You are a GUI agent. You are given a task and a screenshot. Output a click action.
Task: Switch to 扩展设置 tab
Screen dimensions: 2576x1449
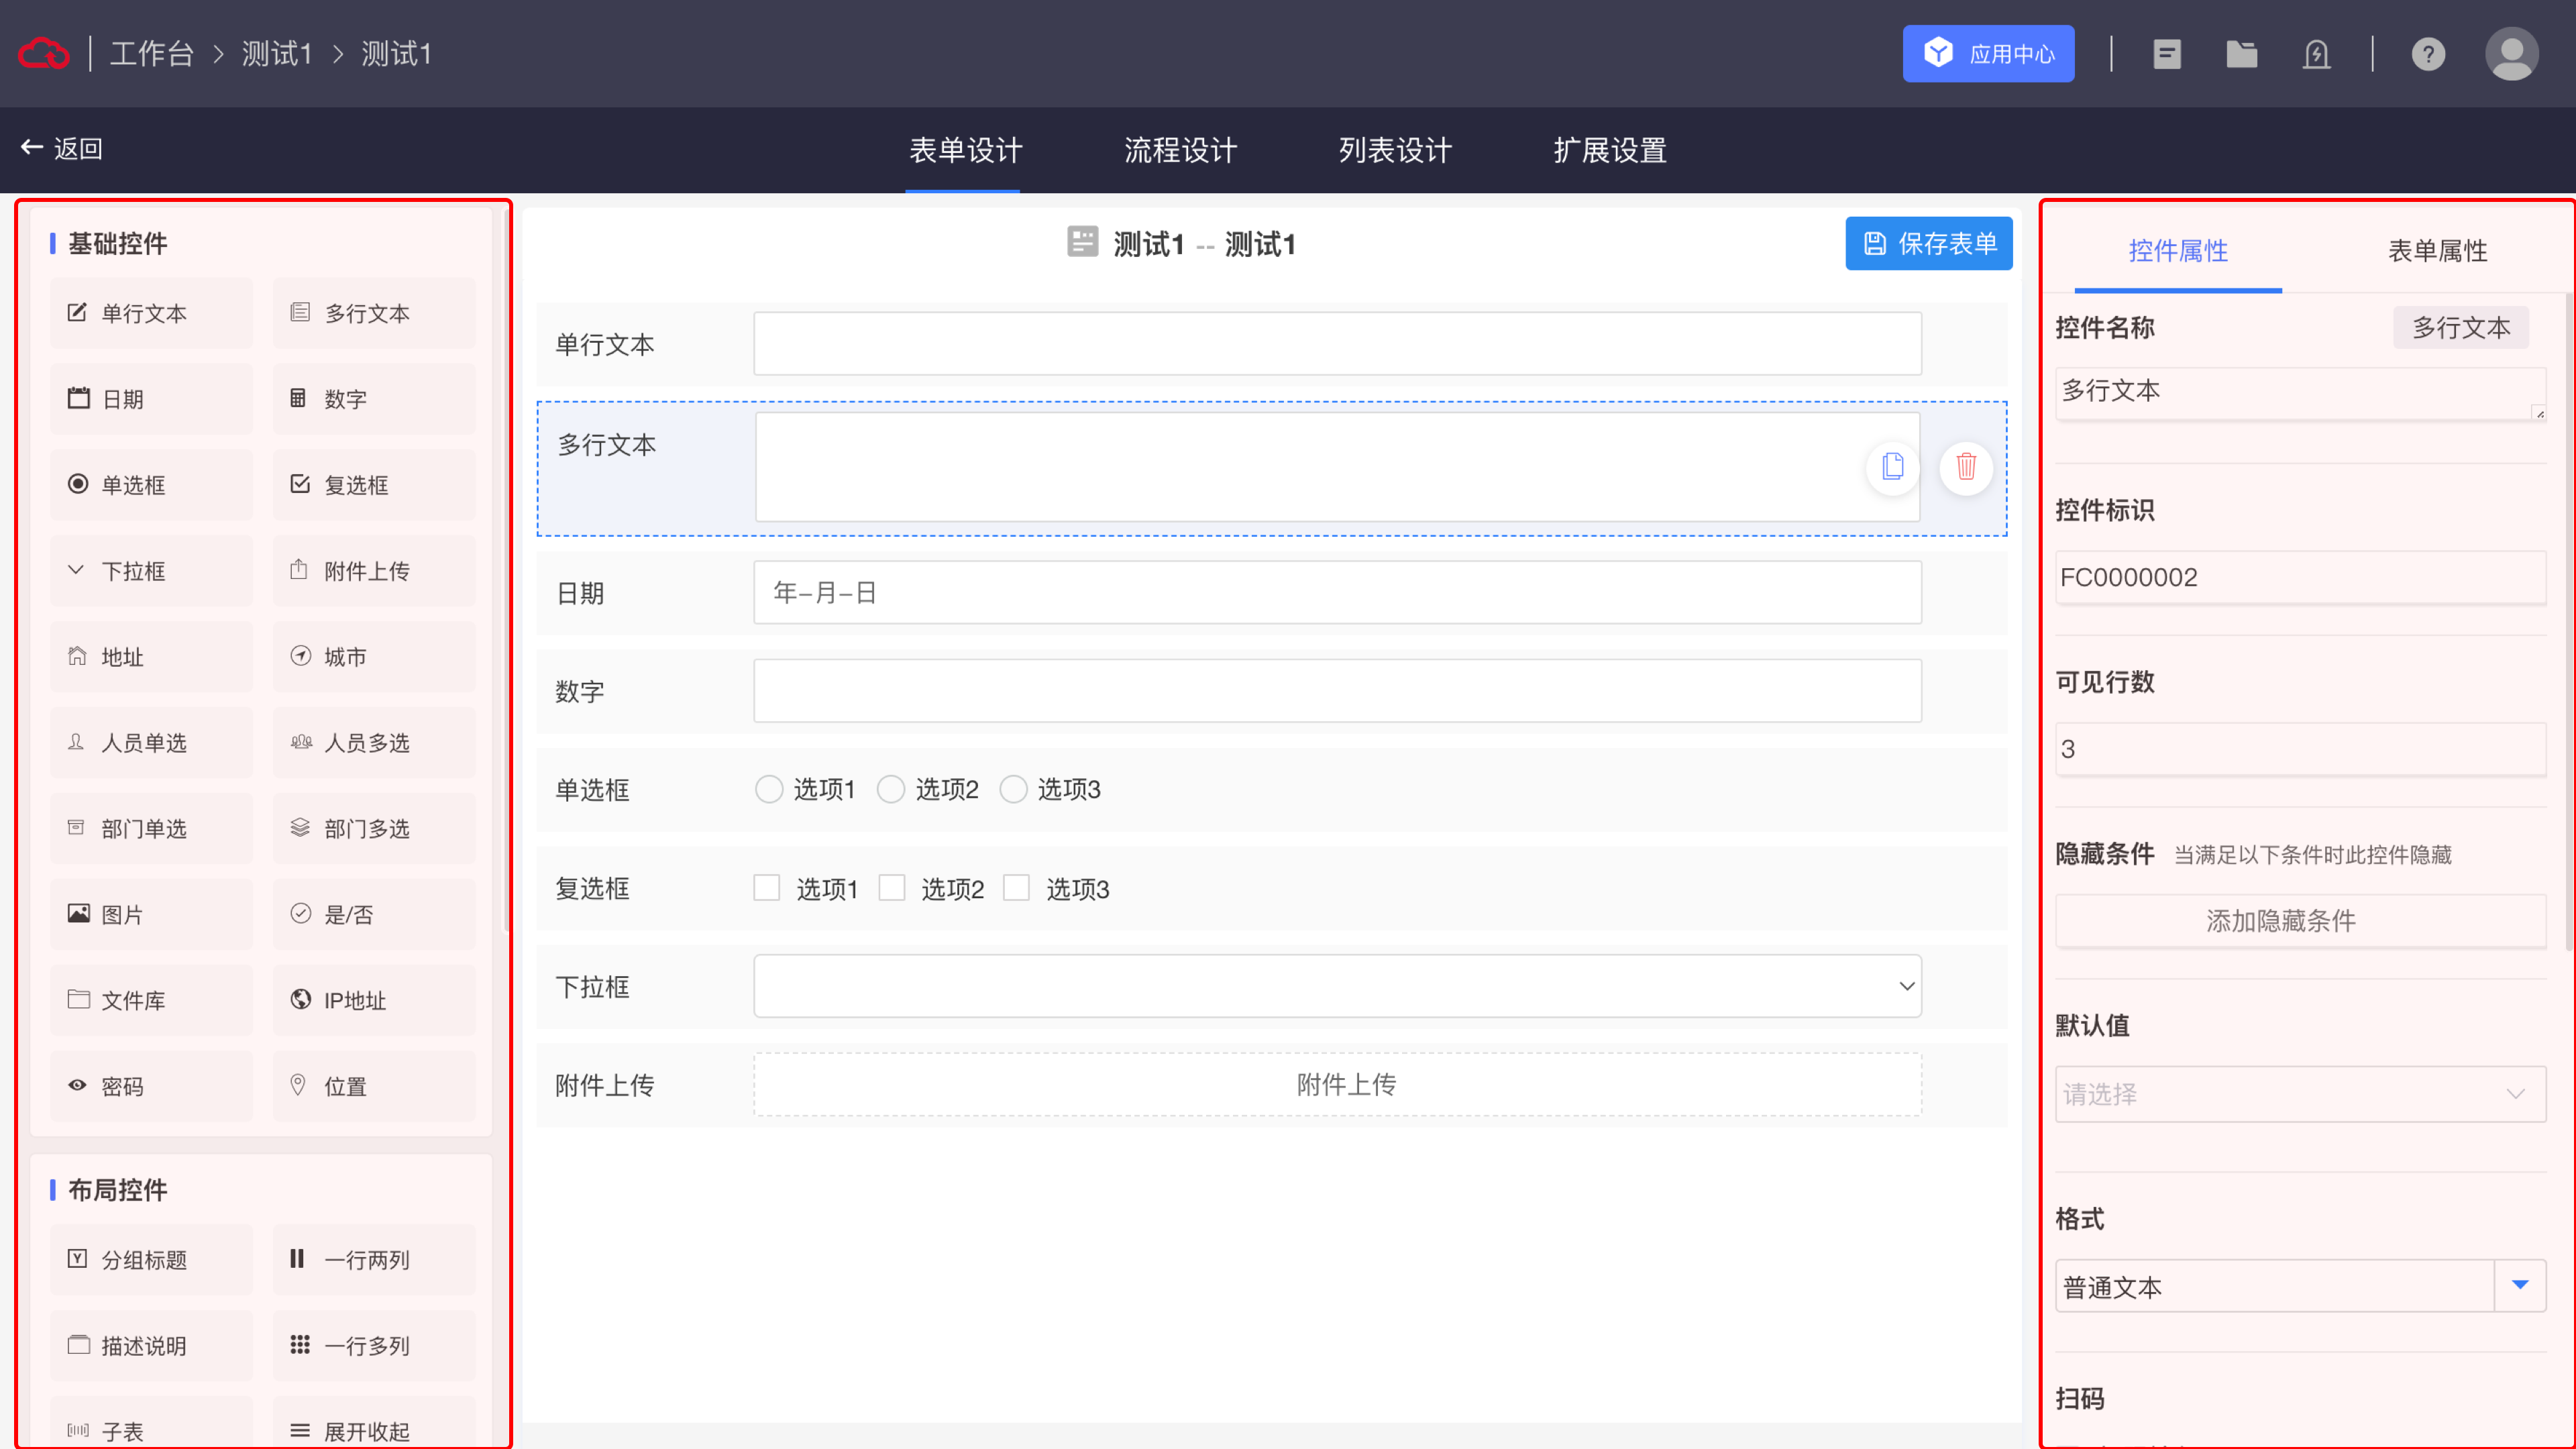point(1610,151)
